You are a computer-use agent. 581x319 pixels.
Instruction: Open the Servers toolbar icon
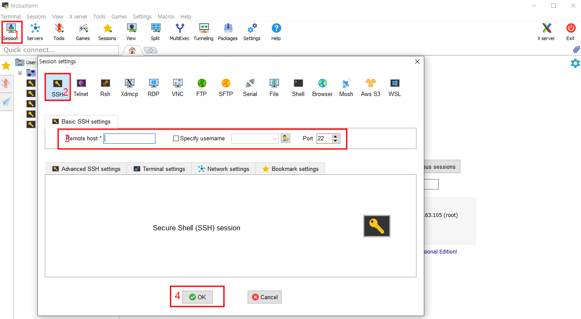tap(35, 32)
